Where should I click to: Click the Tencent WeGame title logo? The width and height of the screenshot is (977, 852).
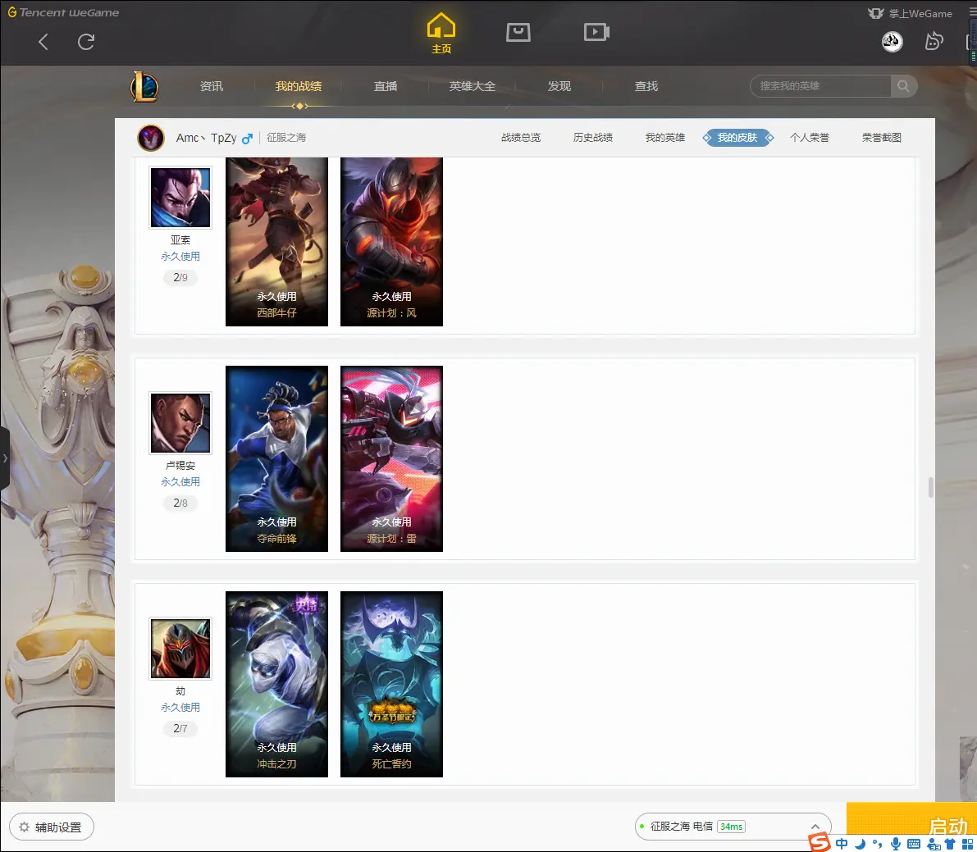[x=63, y=12]
